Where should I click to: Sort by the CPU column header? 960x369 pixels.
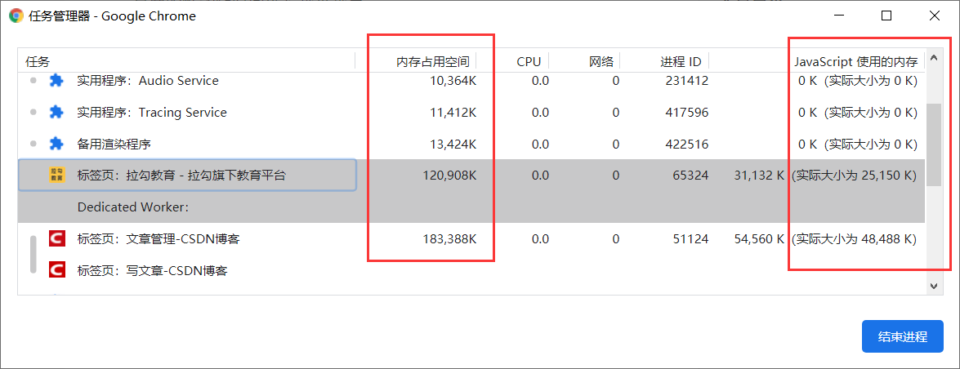tap(529, 61)
